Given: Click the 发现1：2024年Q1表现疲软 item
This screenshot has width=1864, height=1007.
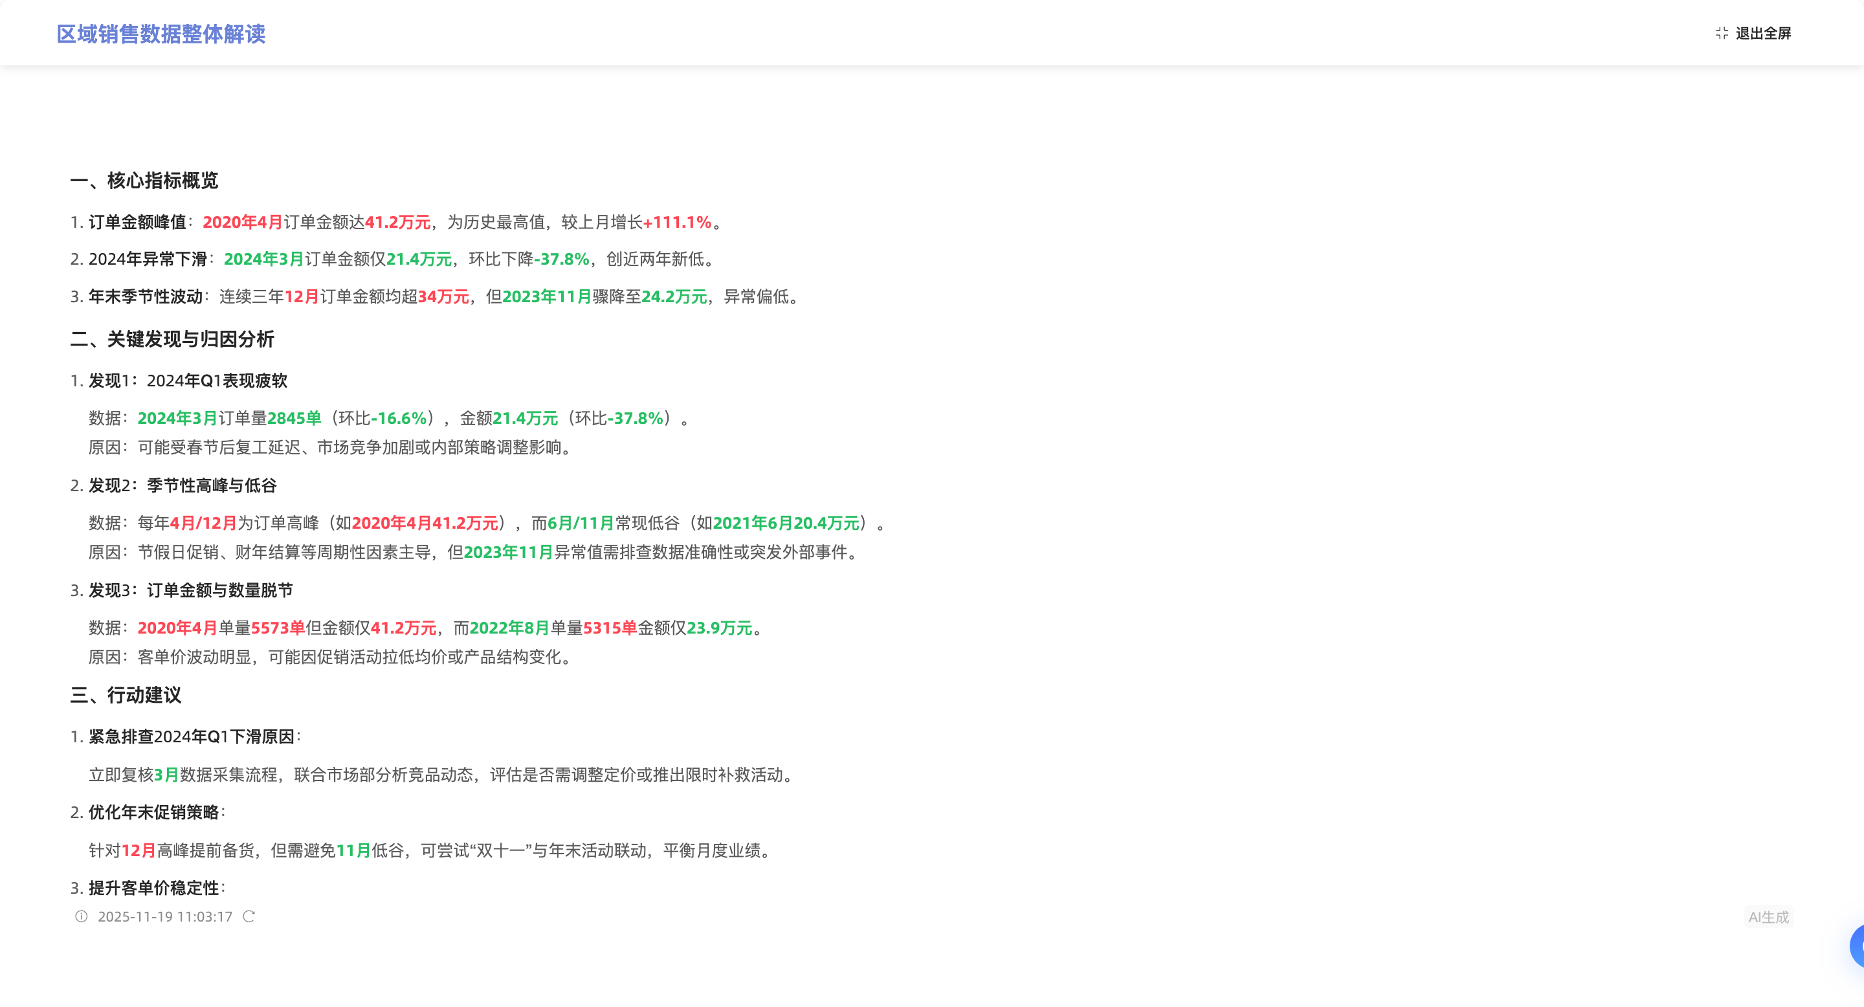Looking at the screenshot, I should [x=188, y=381].
